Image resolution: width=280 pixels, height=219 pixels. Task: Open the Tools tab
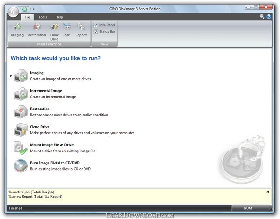click(x=42, y=17)
